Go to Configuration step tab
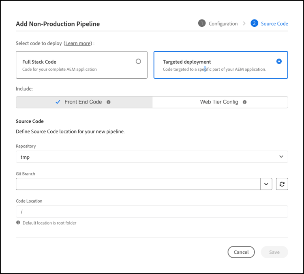This screenshot has height=274, width=304. (x=223, y=24)
